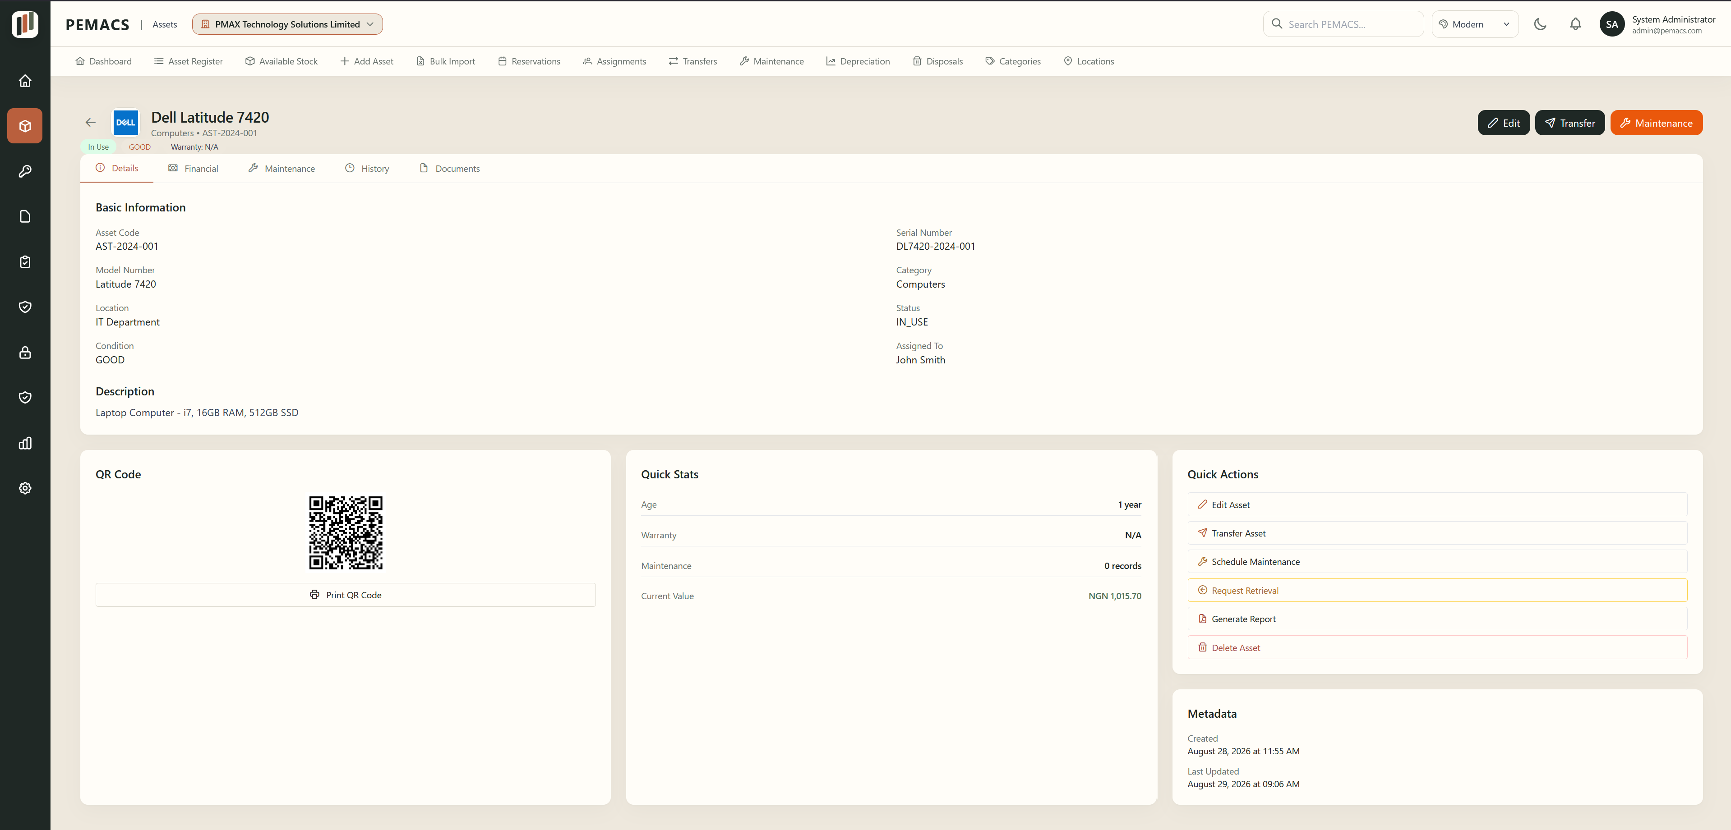Click the dark Edit button in the header
This screenshot has width=1731, height=830.
pos(1503,123)
